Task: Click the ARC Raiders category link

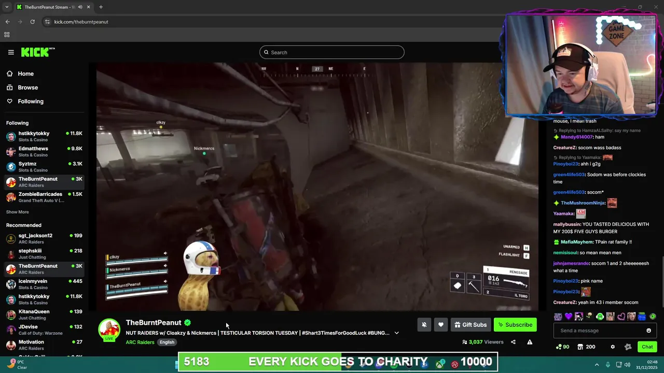Action: [140, 342]
